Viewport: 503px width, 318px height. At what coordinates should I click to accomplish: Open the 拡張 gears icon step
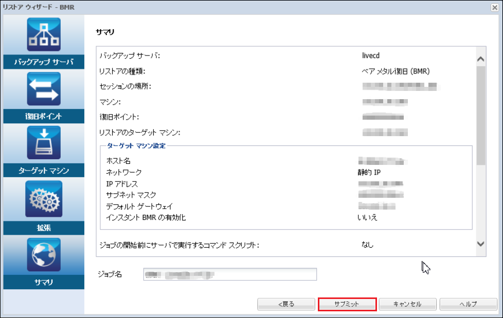tap(44, 199)
